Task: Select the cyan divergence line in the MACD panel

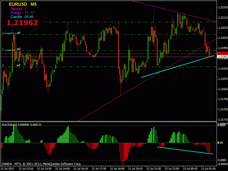Action: (x=185, y=150)
